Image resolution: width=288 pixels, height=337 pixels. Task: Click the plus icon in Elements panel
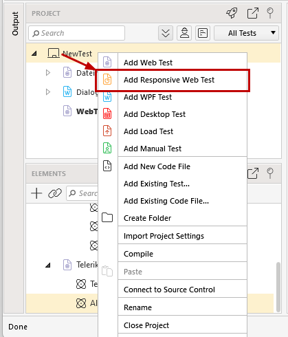click(x=36, y=193)
